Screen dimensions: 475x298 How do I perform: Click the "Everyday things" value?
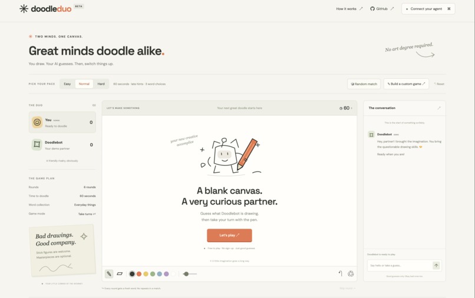pyautogui.click(x=85, y=205)
